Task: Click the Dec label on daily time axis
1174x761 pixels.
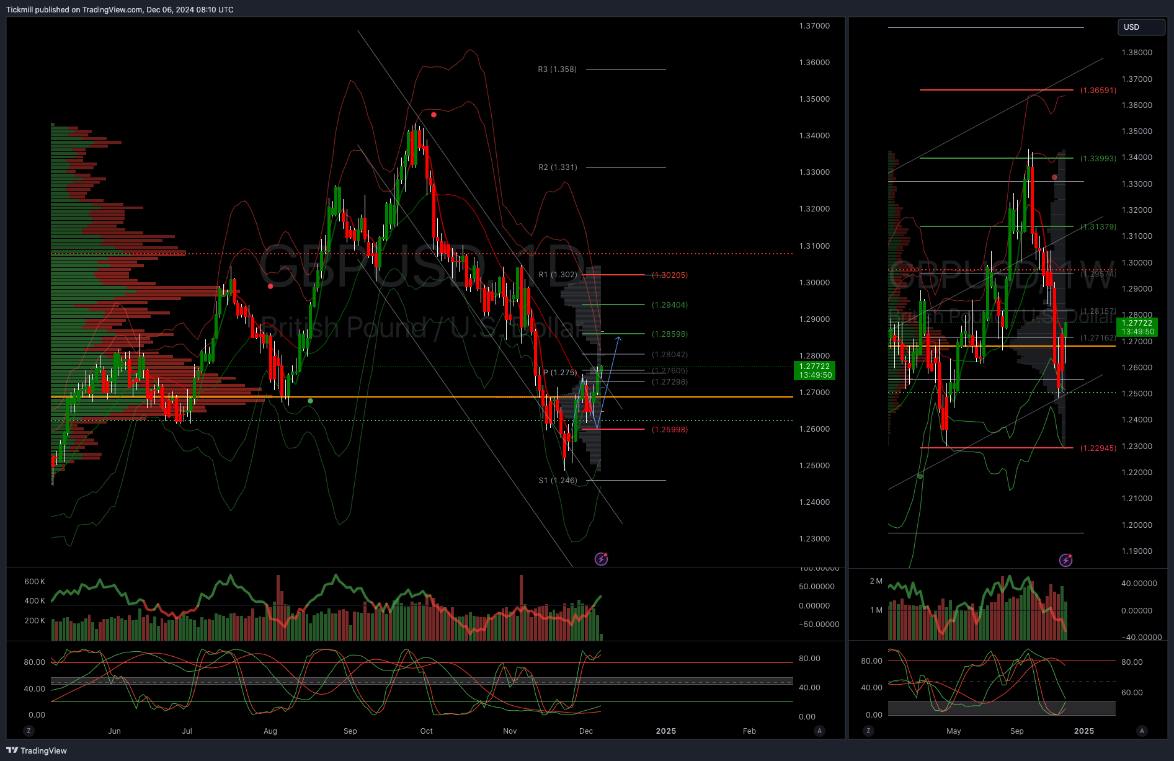Action: 586,731
